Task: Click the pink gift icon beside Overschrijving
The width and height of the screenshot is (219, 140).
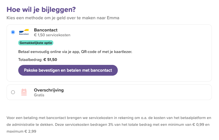Action: click(24, 92)
